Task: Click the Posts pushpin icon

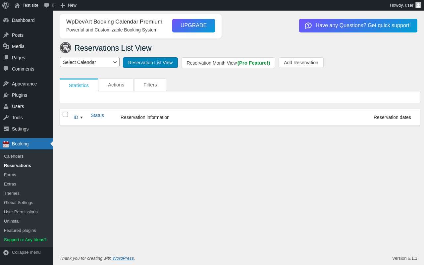Action: coord(6,35)
